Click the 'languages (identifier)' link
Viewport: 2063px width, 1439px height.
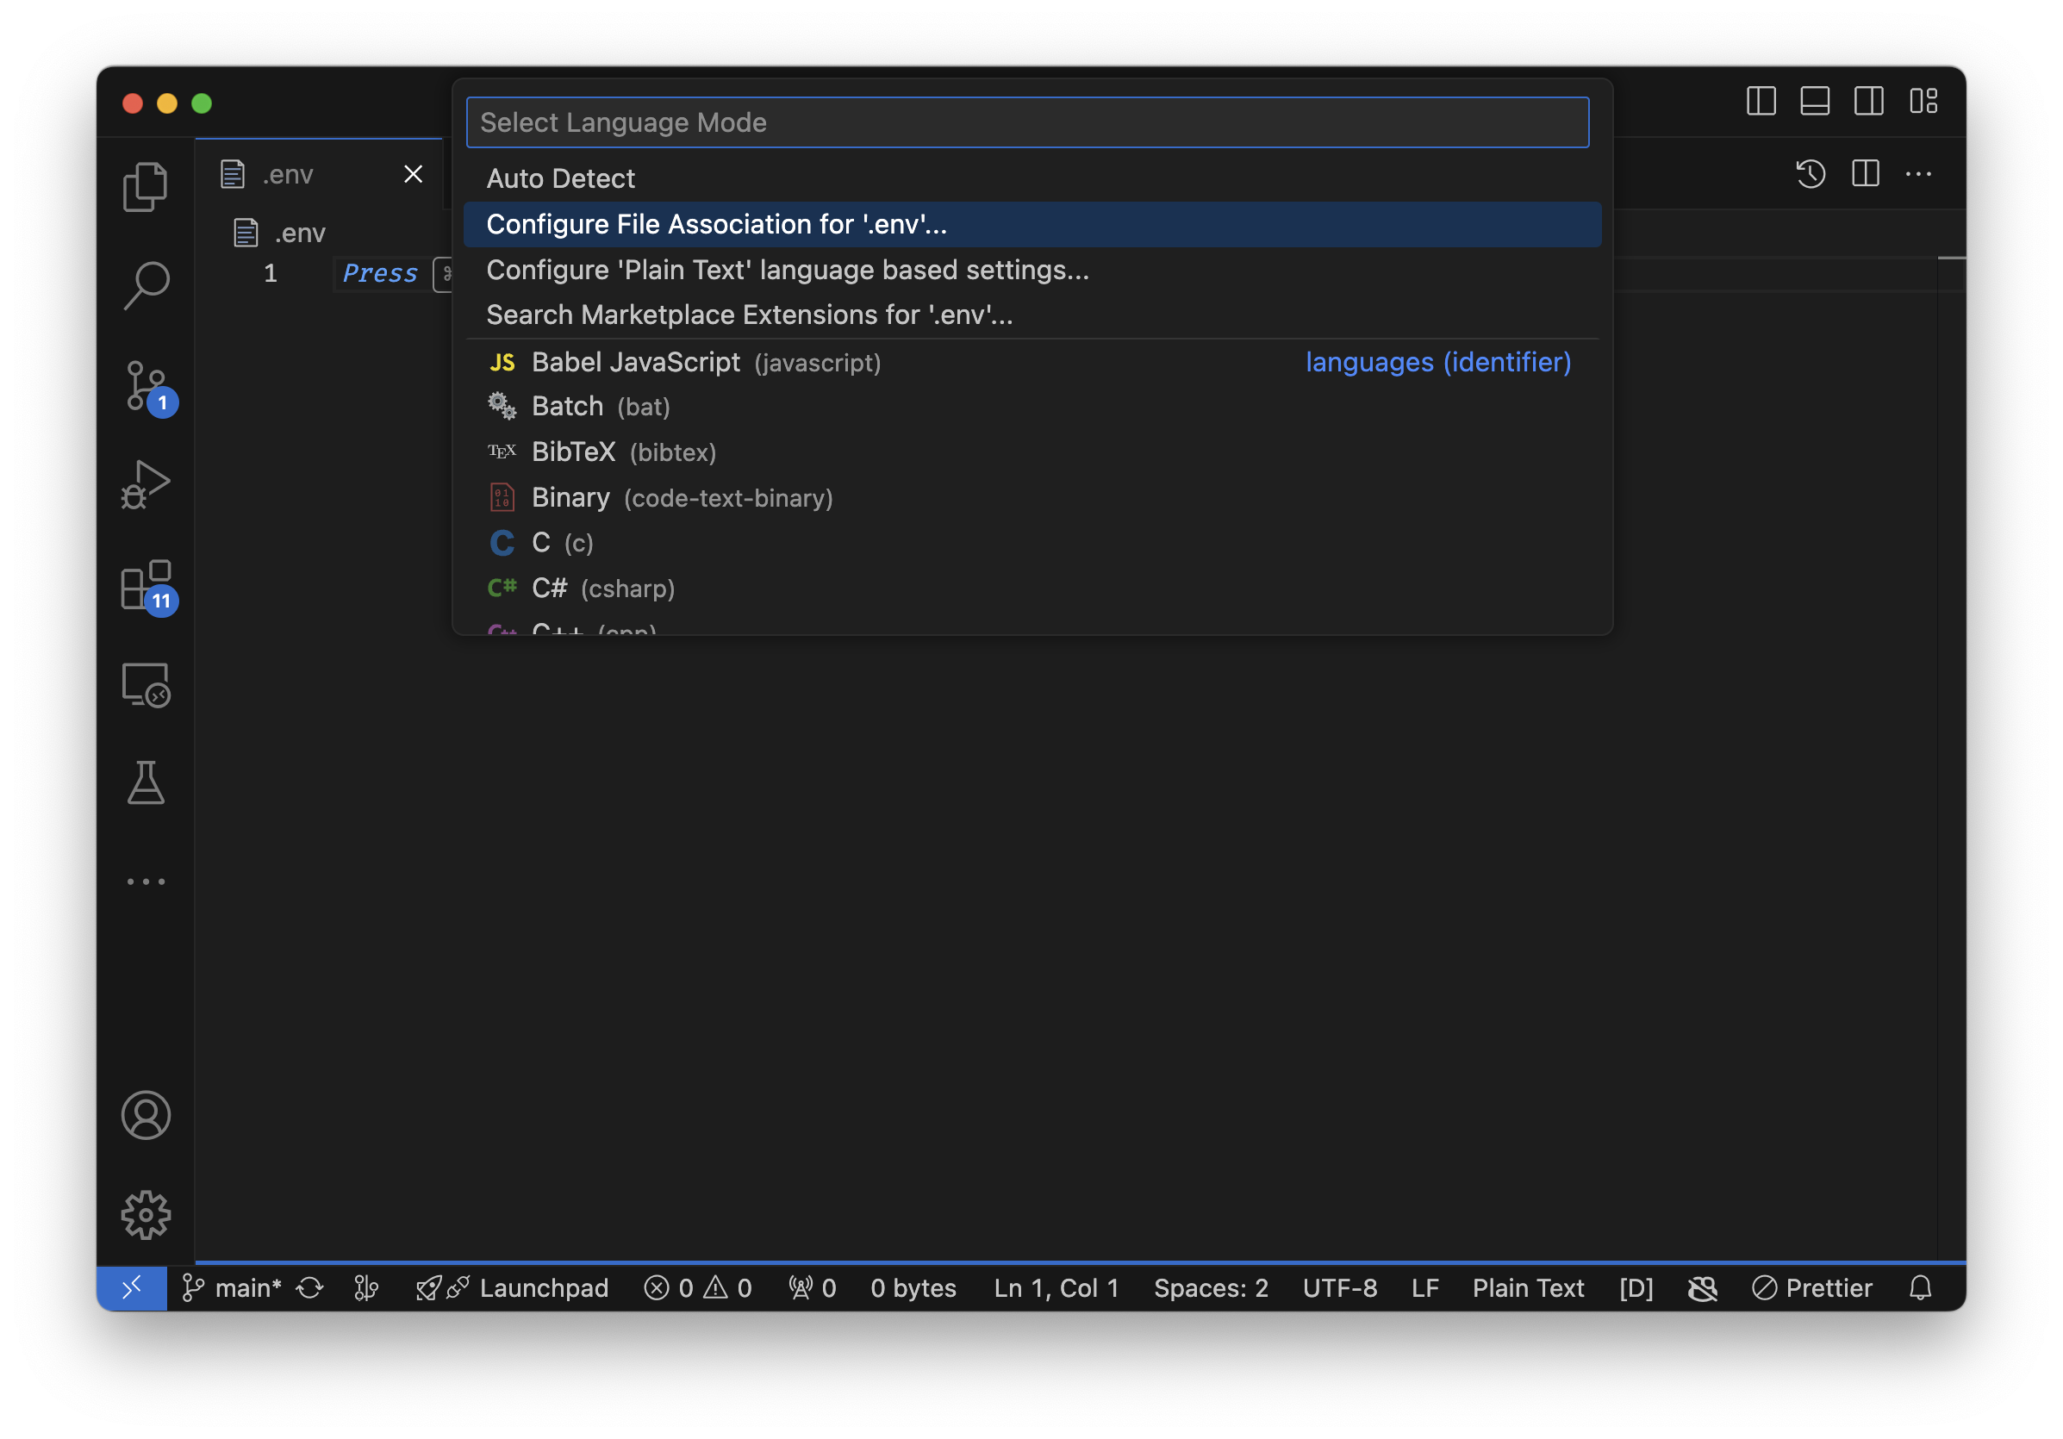1436,362
